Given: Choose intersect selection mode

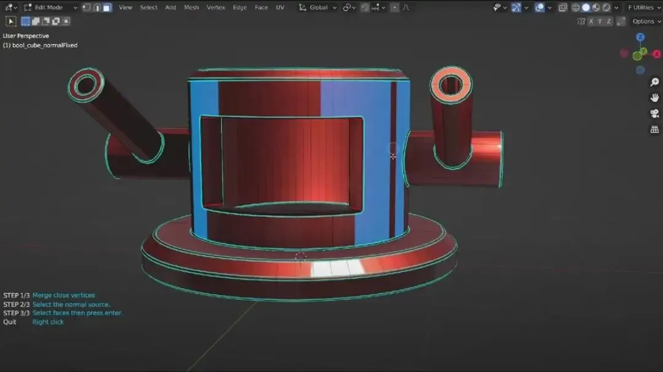Looking at the screenshot, I should click(66, 21).
